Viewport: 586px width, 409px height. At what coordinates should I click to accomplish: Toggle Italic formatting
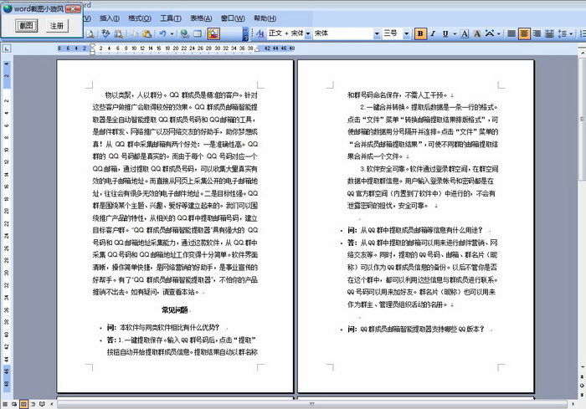tap(433, 33)
